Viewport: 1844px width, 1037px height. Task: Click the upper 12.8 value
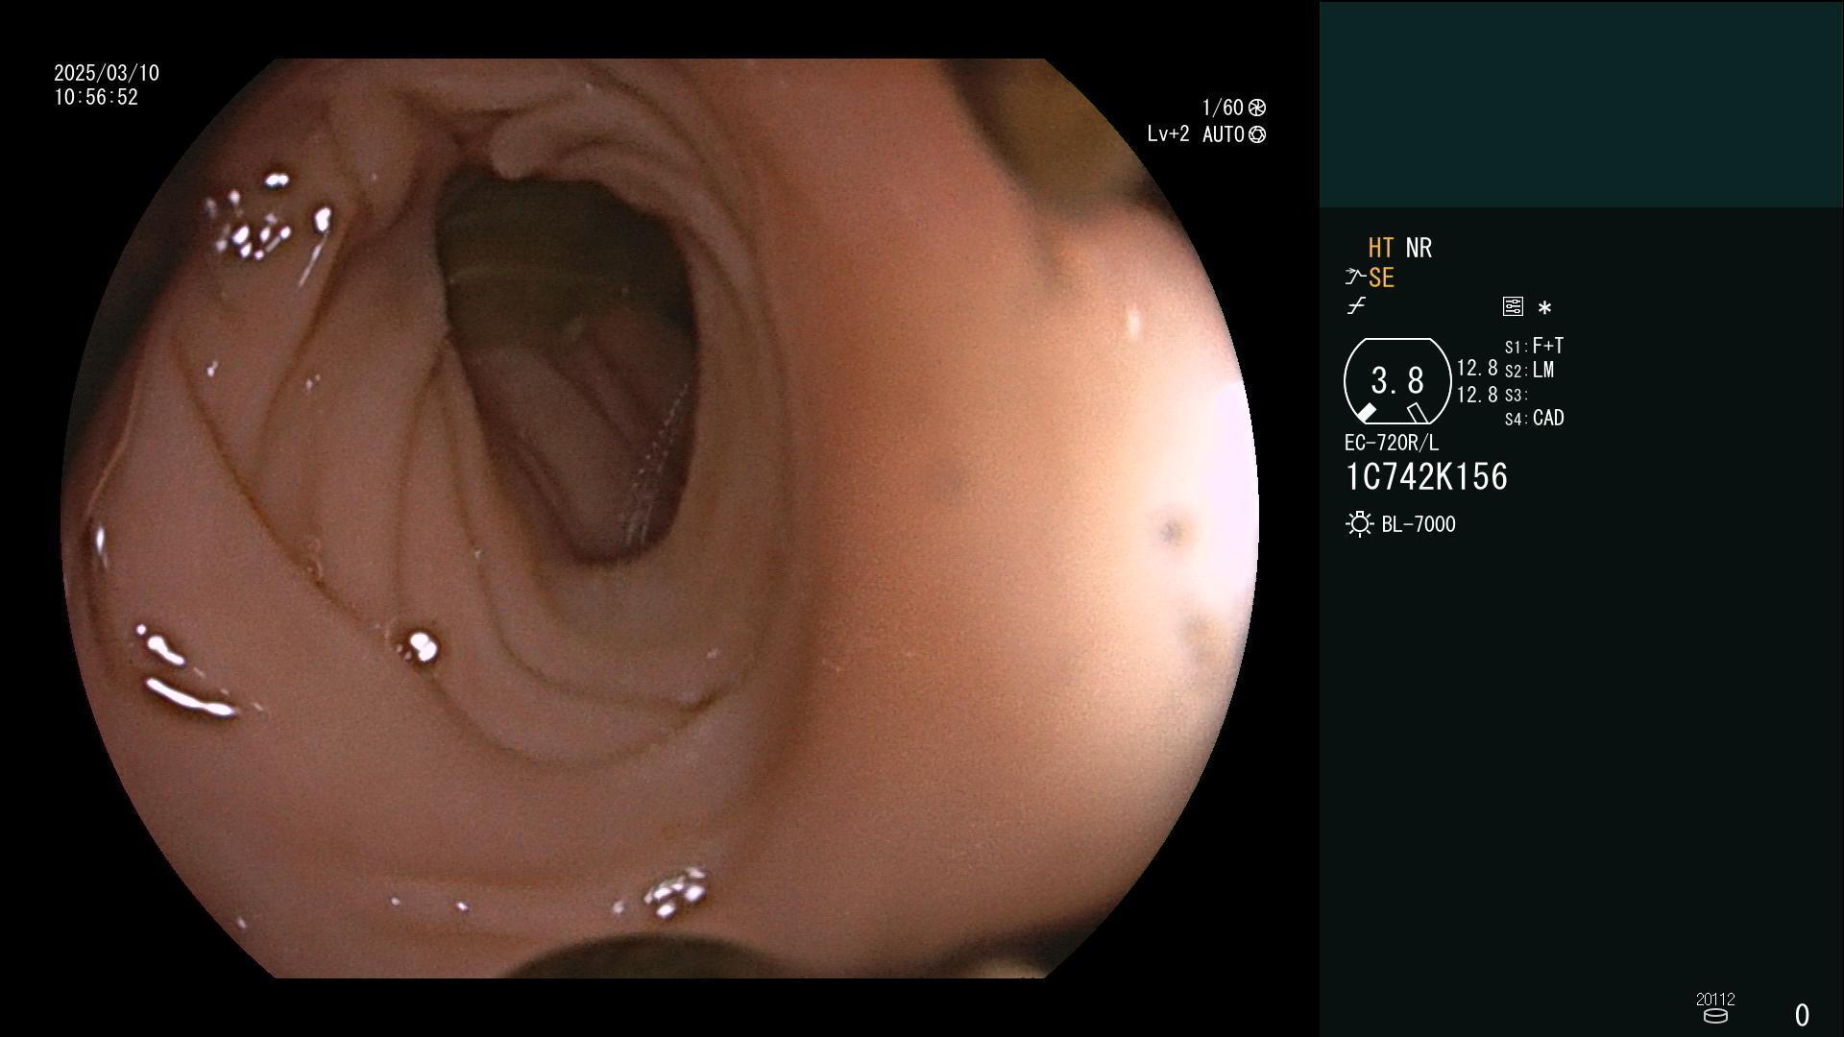point(1477,369)
